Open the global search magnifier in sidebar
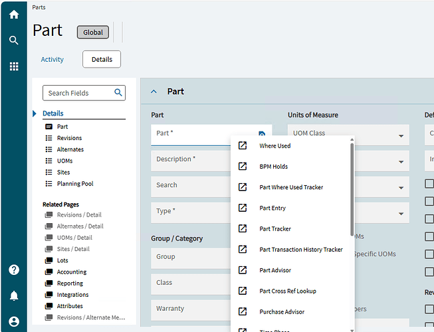Screen dimensions: 434x332 click(14, 41)
